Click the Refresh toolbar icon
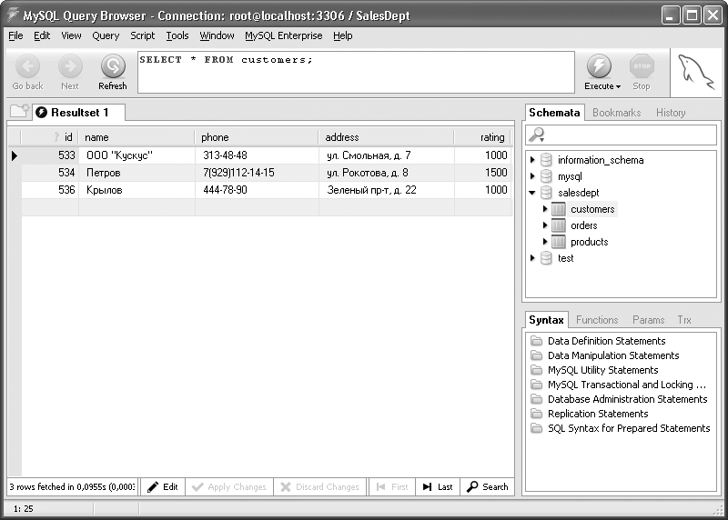Image resolution: width=728 pixels, height=520 pixels. click(x=113, y=66)
